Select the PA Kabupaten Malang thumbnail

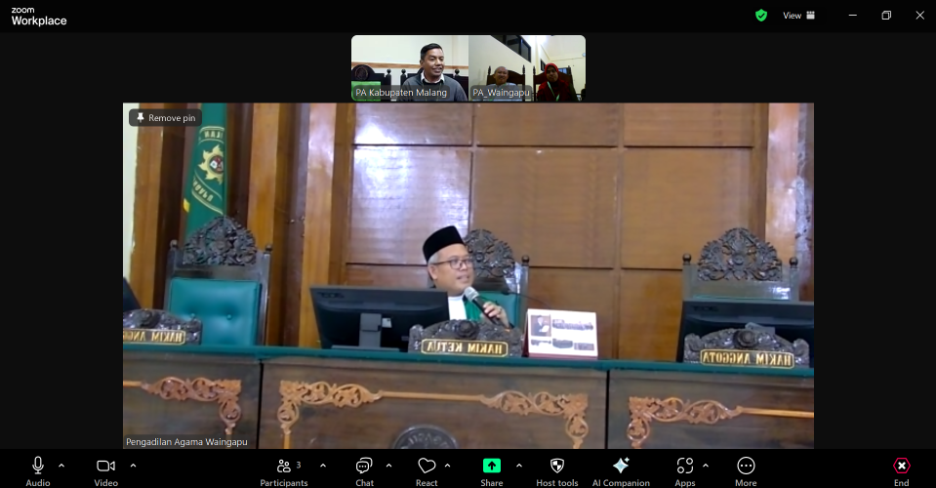pyautogui.click(x=410, y=68)
